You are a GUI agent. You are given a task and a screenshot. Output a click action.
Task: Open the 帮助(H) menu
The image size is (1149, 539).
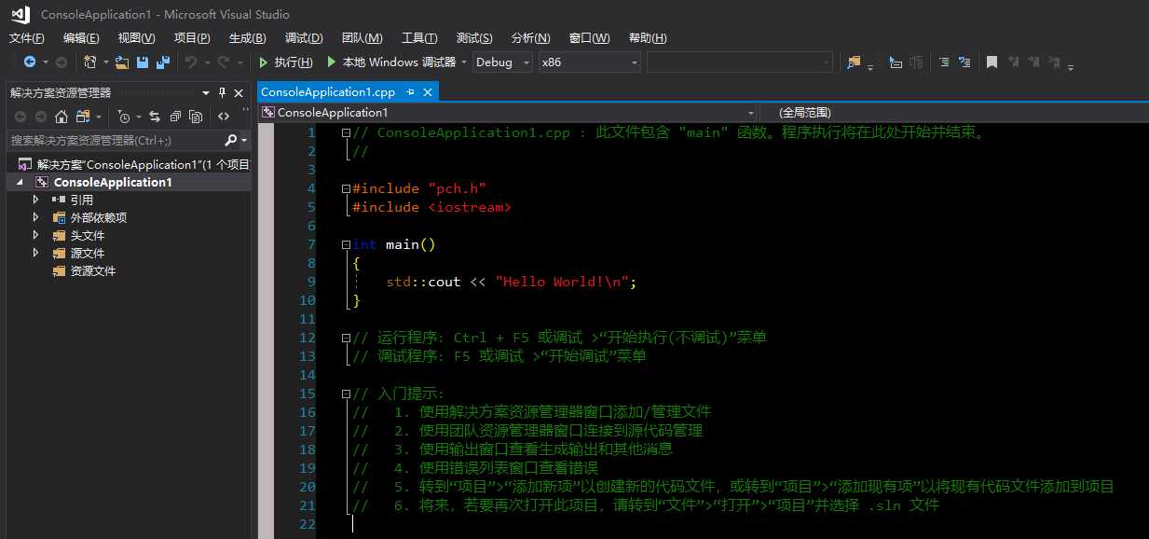point(648,37)
